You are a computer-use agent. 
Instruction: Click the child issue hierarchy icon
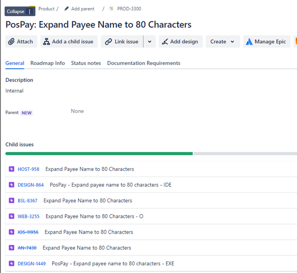point(47,42)
